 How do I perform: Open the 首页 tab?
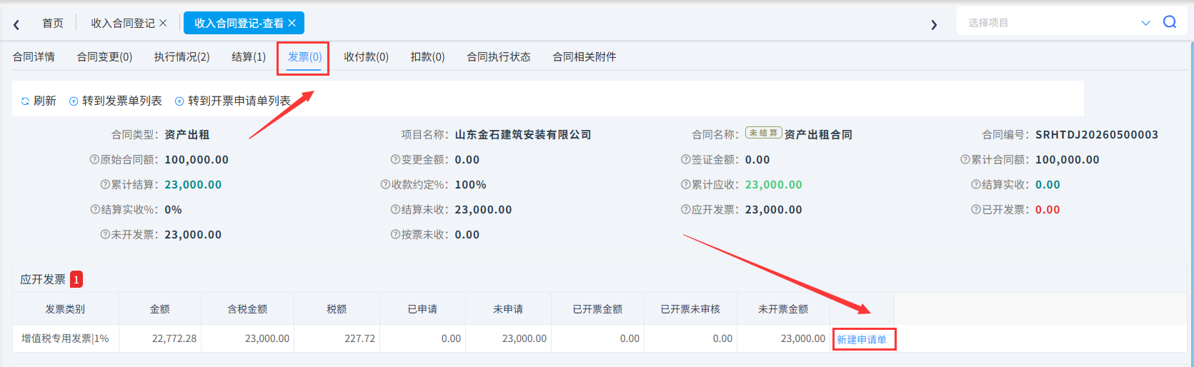coord(53,23)
